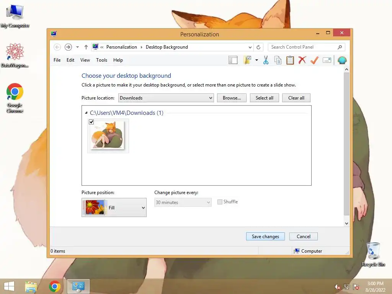The image size is (392, 294).
Task: Click the red X Delete toolbar icon
Action: point(302,60)
